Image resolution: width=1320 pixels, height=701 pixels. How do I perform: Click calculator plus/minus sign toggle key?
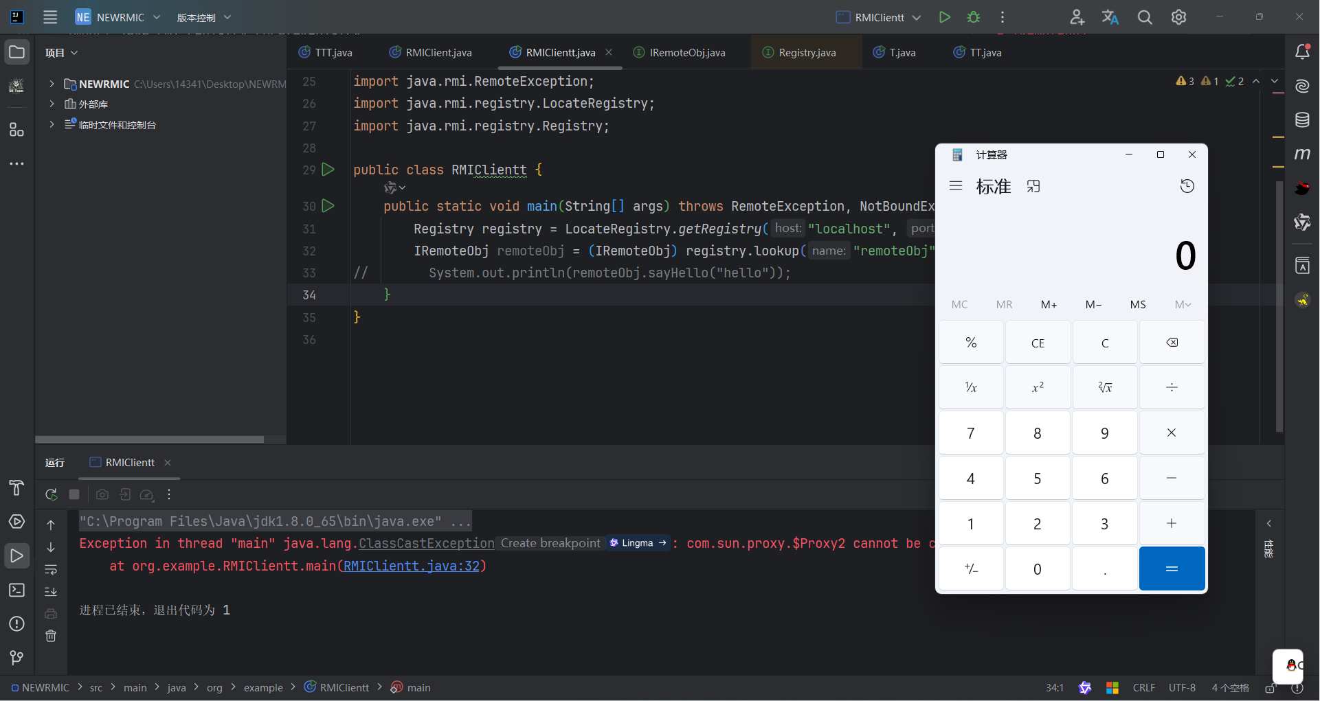point(971,568)
